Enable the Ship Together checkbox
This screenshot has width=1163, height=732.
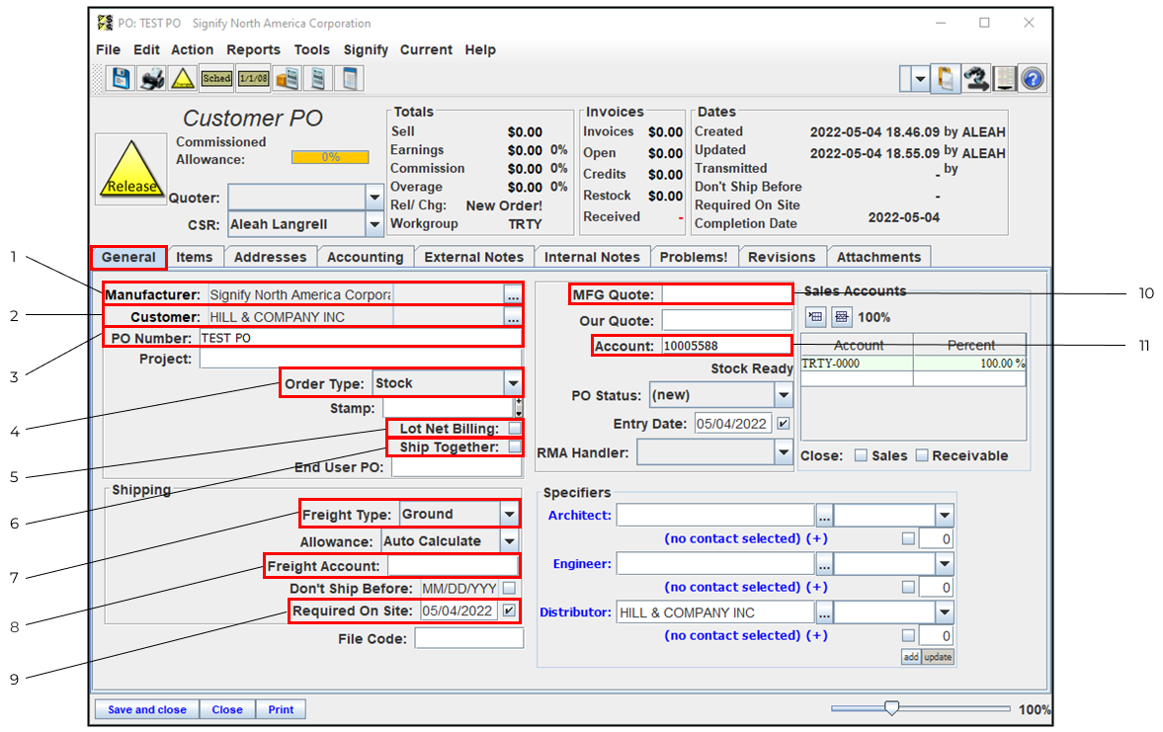pos(515,447)
